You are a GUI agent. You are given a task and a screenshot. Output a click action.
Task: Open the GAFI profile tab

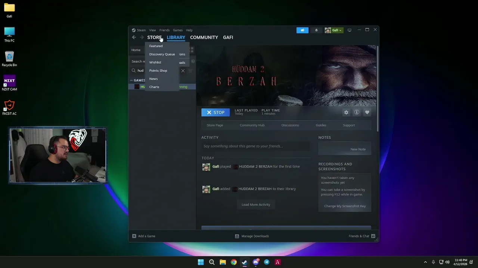(x=228, y=37)
